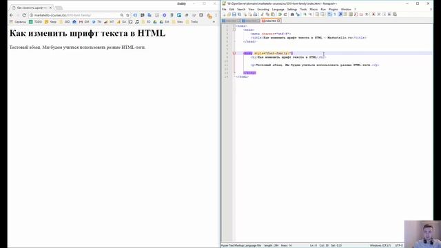
Task: Toggle the indent guide toolbar button
Action: 340,14
